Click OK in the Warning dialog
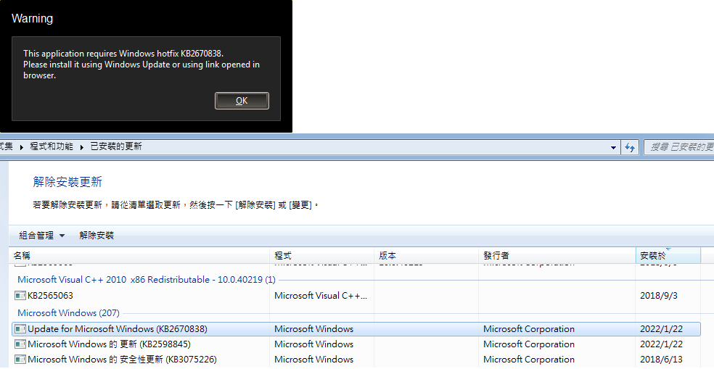 242,101
